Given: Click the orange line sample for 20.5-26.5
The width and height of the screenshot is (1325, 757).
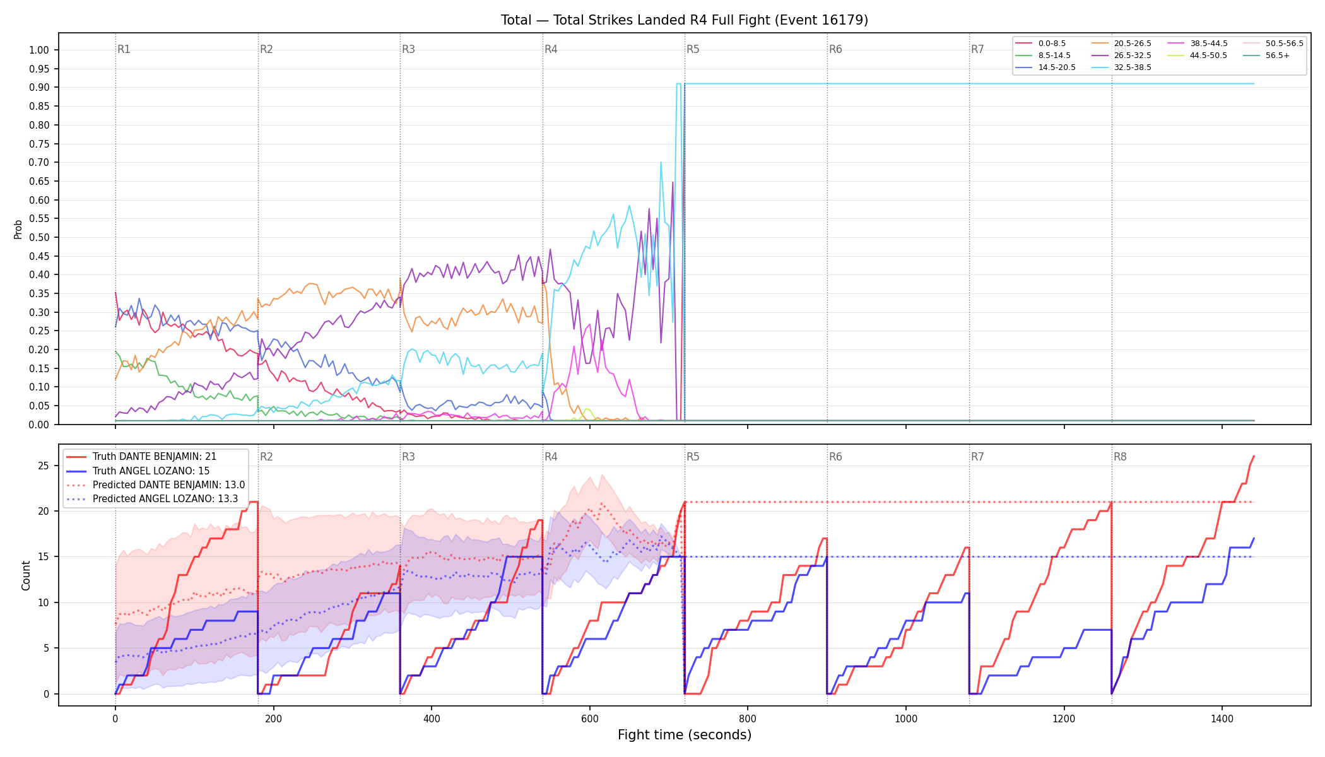Looking at the screenshot, I should point(1099,44).
